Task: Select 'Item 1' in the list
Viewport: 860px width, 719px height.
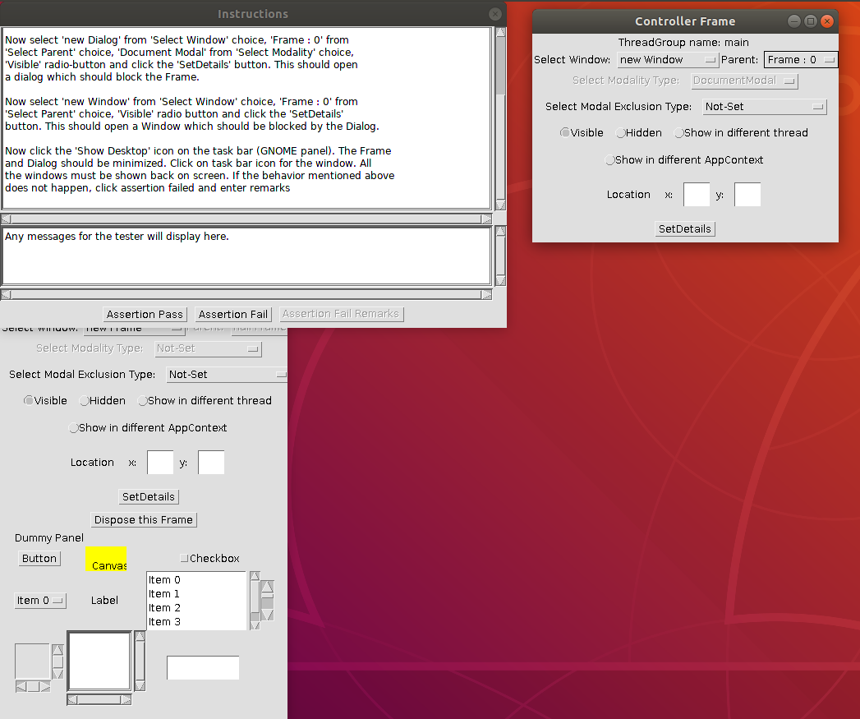Action: 164,594
